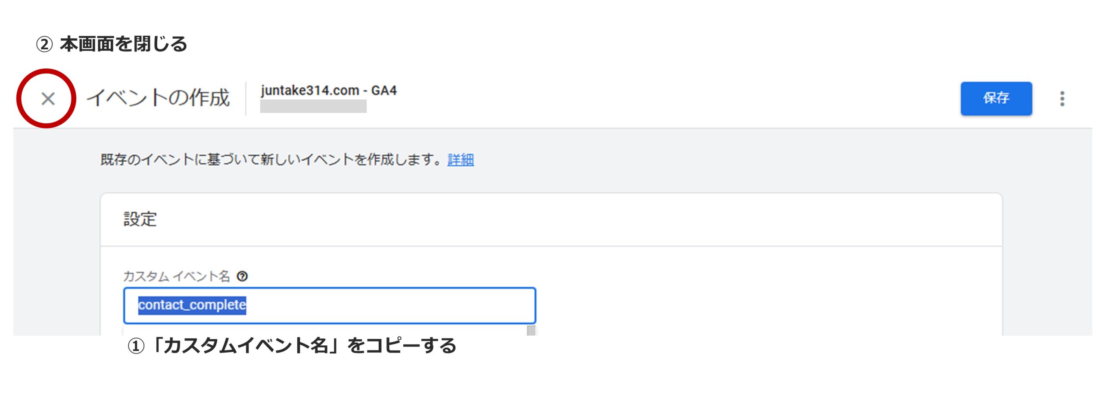This screenshot has height=393, width=1103.
Task: Open more options with the kebab menu
Action: point(1062,99)
